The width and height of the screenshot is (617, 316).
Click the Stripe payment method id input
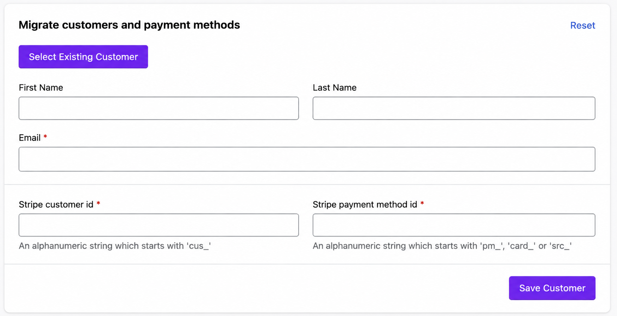coord(454,225)
